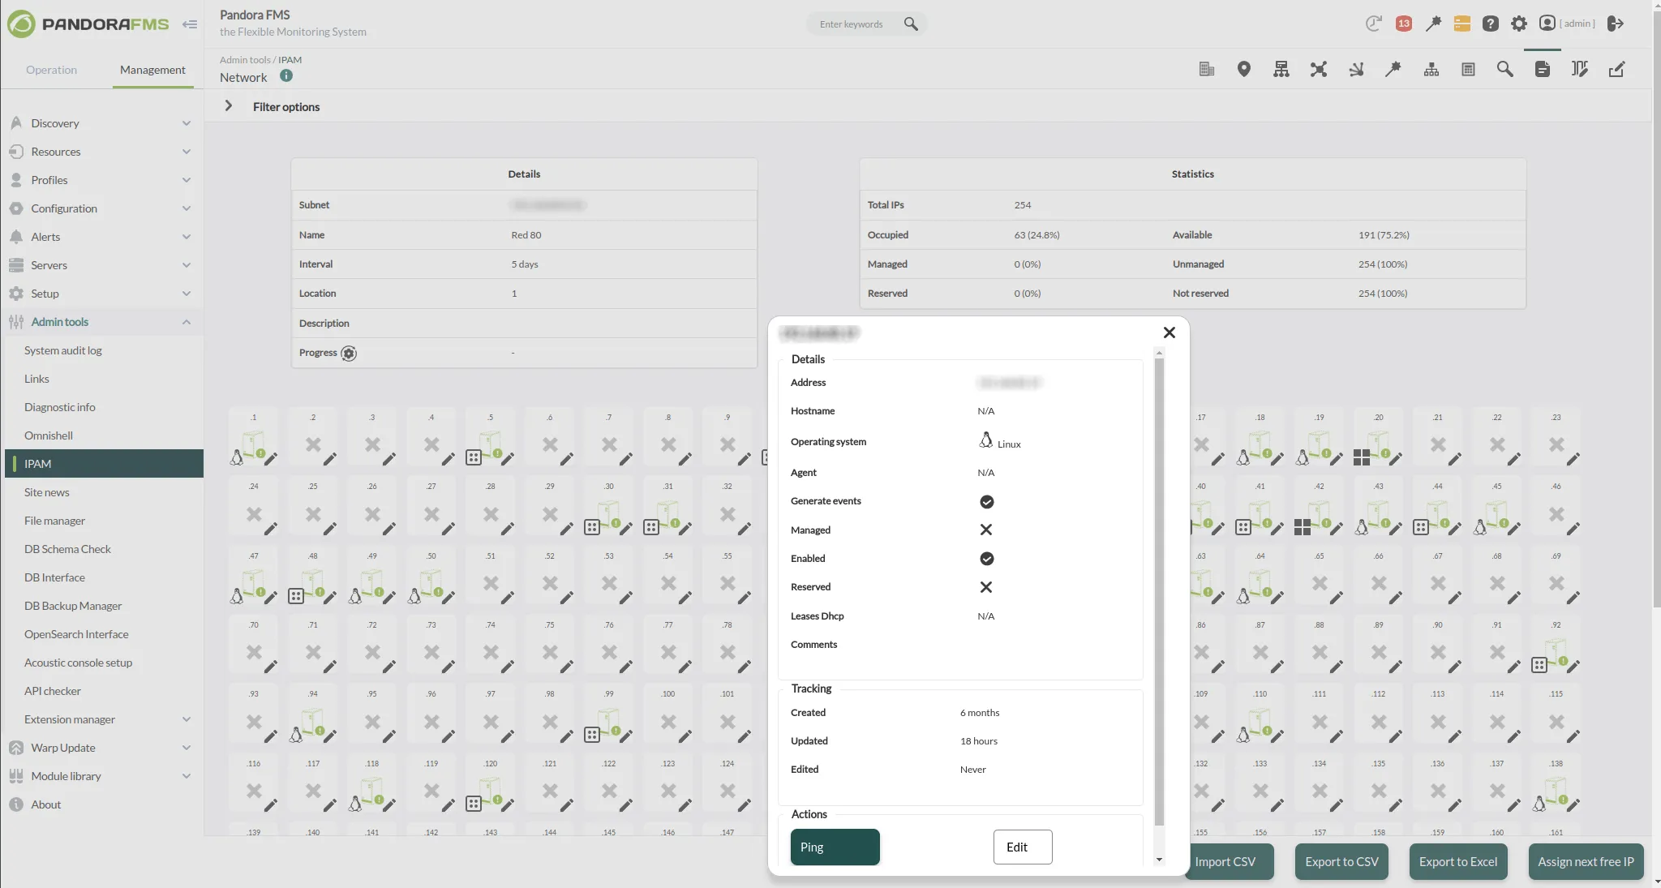The image size is (1661, 888).
Task: Open File manager menu item
Action: 54,521
